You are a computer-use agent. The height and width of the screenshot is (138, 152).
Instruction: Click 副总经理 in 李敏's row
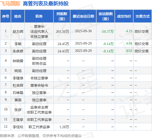(39, 44)
